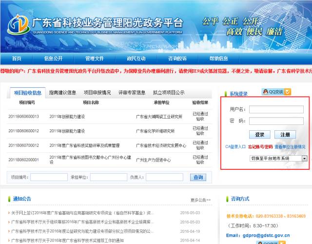312x244 pixels.
Task: Open the 信息公开 navigation menu
Action: (54, 59)
